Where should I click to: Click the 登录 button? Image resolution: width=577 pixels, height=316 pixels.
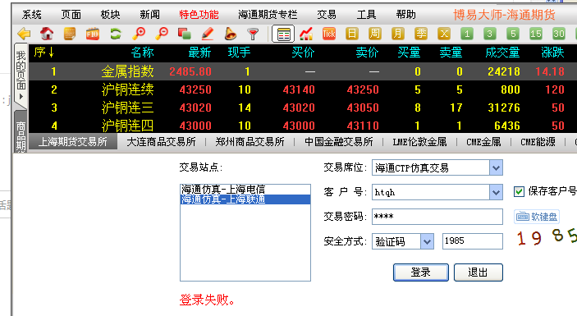click(420, 272)
